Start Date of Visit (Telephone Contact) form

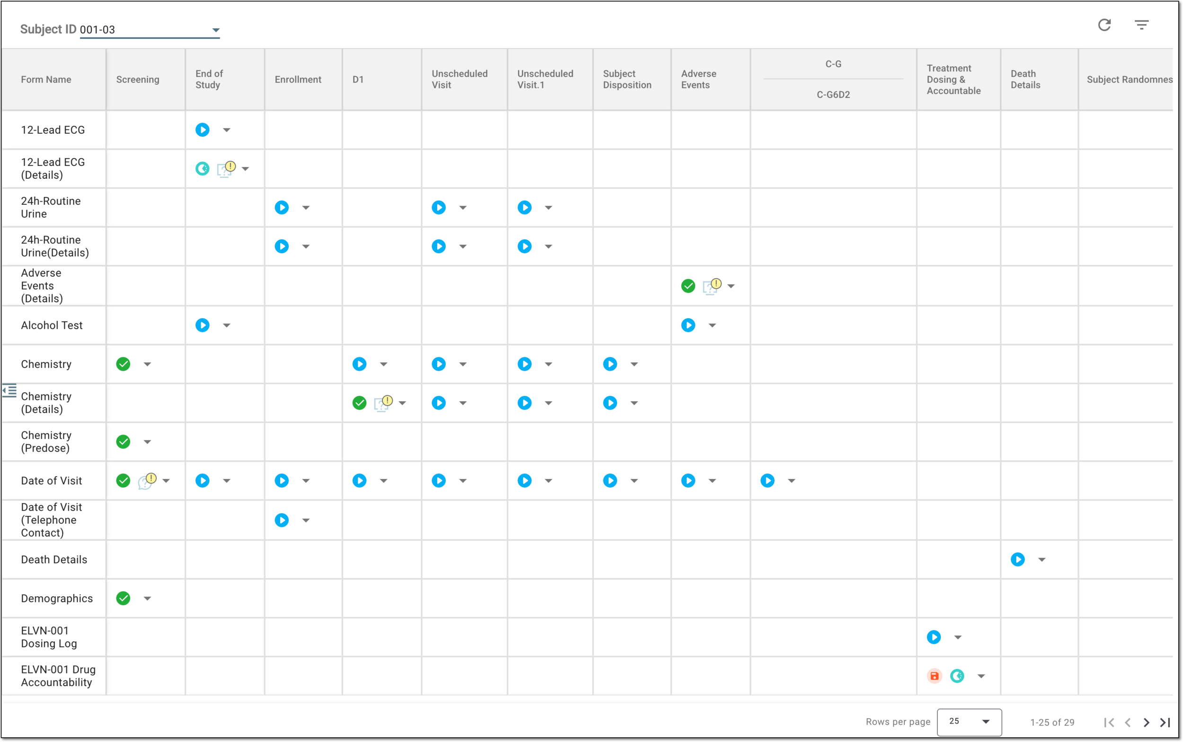coord(282,520)
